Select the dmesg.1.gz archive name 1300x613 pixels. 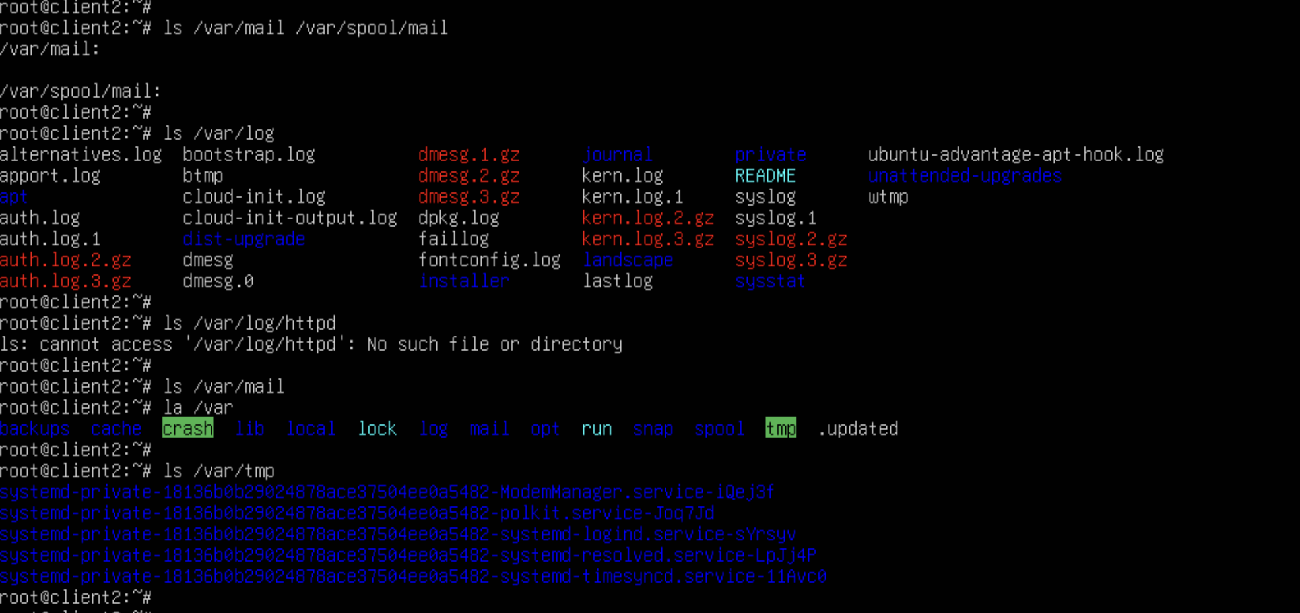pos(469,154)
